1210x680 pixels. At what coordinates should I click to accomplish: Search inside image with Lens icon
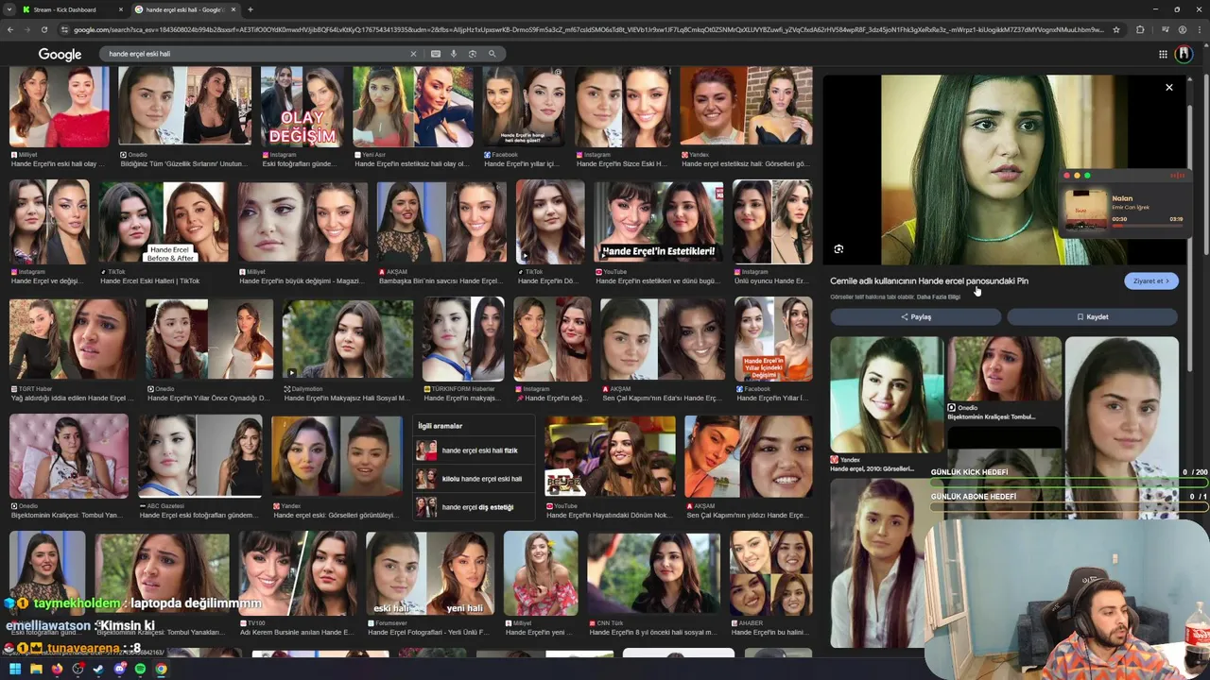838,249
